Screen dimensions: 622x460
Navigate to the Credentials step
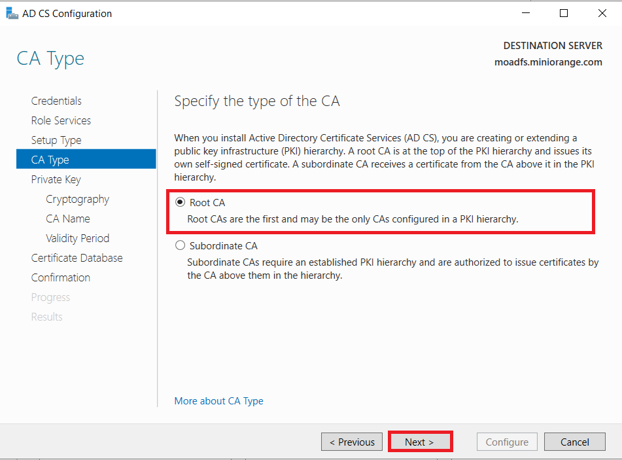(56, 100)
